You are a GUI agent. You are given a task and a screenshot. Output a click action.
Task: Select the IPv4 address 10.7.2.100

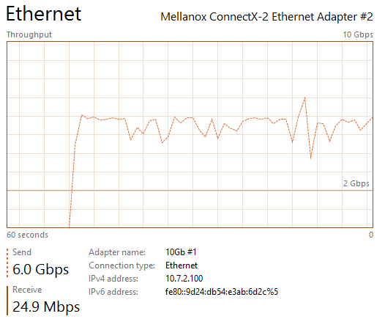tap(184, 279)
